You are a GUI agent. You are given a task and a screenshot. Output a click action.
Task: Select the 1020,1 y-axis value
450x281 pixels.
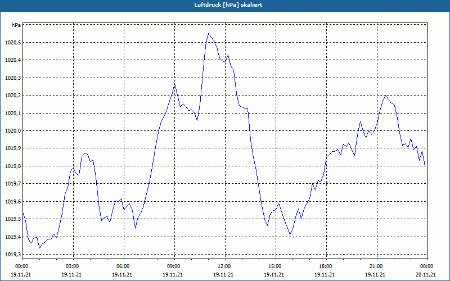[x=13, y=114]
